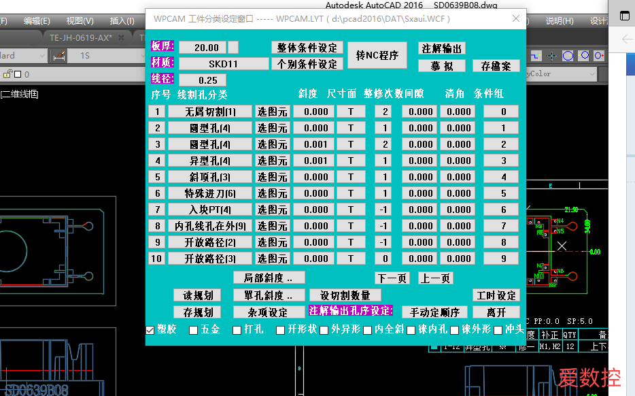Click the 工时设定 button
The width and height of the screenshot is (635, 396).
496,295
